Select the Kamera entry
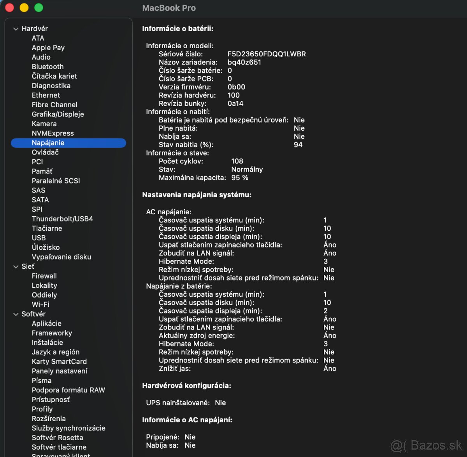Screen dimensions: 467x457 click(44, 124)
